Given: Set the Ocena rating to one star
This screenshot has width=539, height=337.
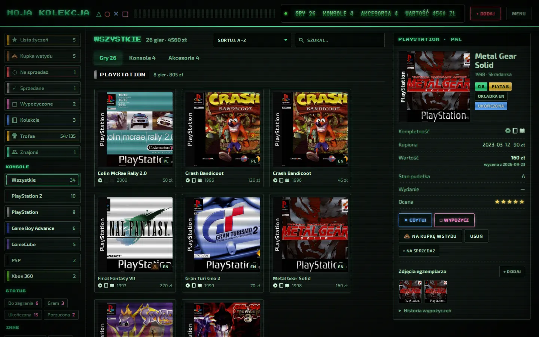Looking at the screenshot, I should 497,202.
